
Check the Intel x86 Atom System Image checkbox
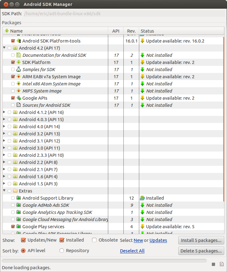point(13,84)
